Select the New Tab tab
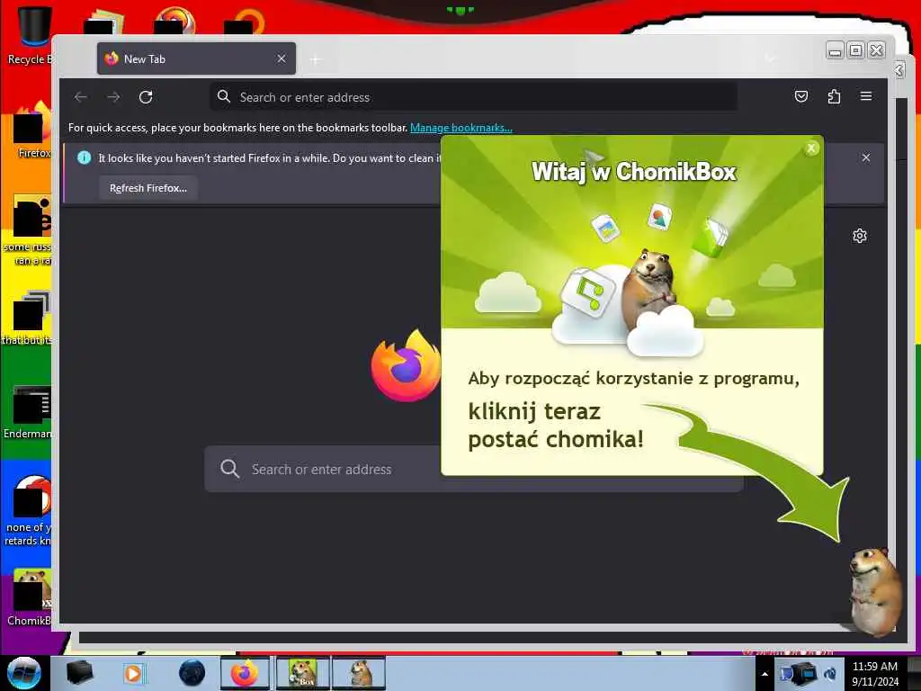Image resolution: width=921 pixels, height=691 pixels. point(196,58)
